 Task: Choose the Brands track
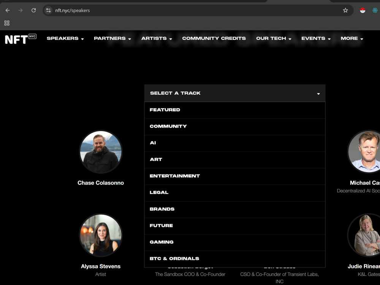pyautogui.click(x=234, y=209)
